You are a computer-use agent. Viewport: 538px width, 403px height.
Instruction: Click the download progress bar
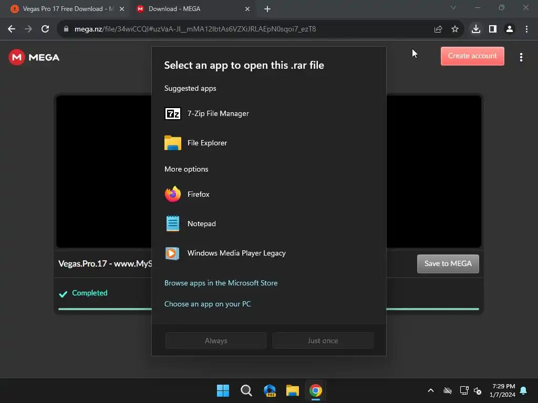point(105,309)
